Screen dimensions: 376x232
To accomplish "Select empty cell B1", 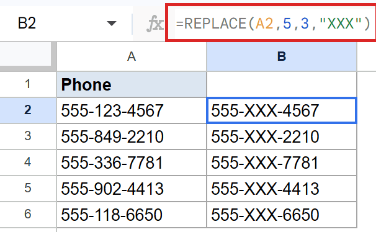I will coord(282,84).
